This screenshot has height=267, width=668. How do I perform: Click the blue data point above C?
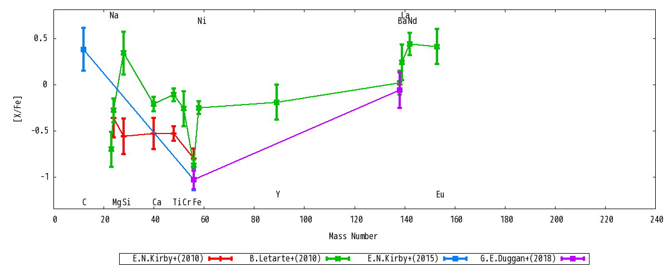point(83,50)
